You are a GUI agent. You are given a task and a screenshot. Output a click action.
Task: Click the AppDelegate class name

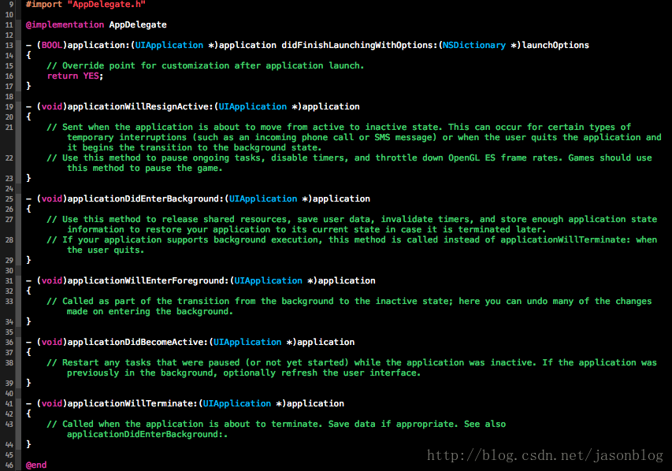138,25
